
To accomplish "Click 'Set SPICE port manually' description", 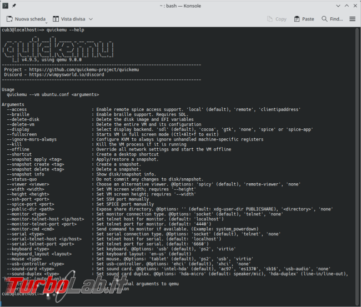I will pos(125,204).
